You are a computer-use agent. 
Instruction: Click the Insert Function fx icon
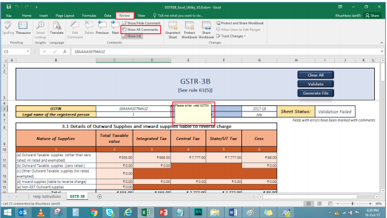click(x=65, y=51)
